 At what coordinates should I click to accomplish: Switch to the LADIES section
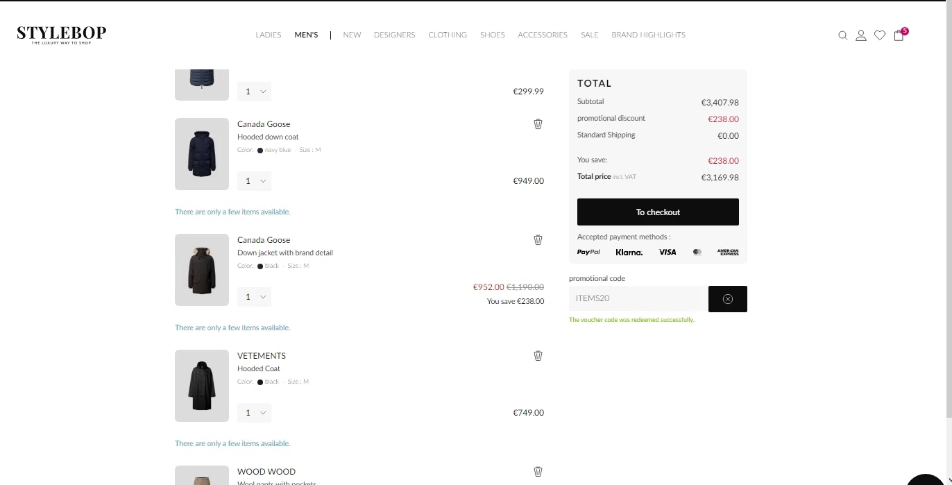tap(269, 35)
